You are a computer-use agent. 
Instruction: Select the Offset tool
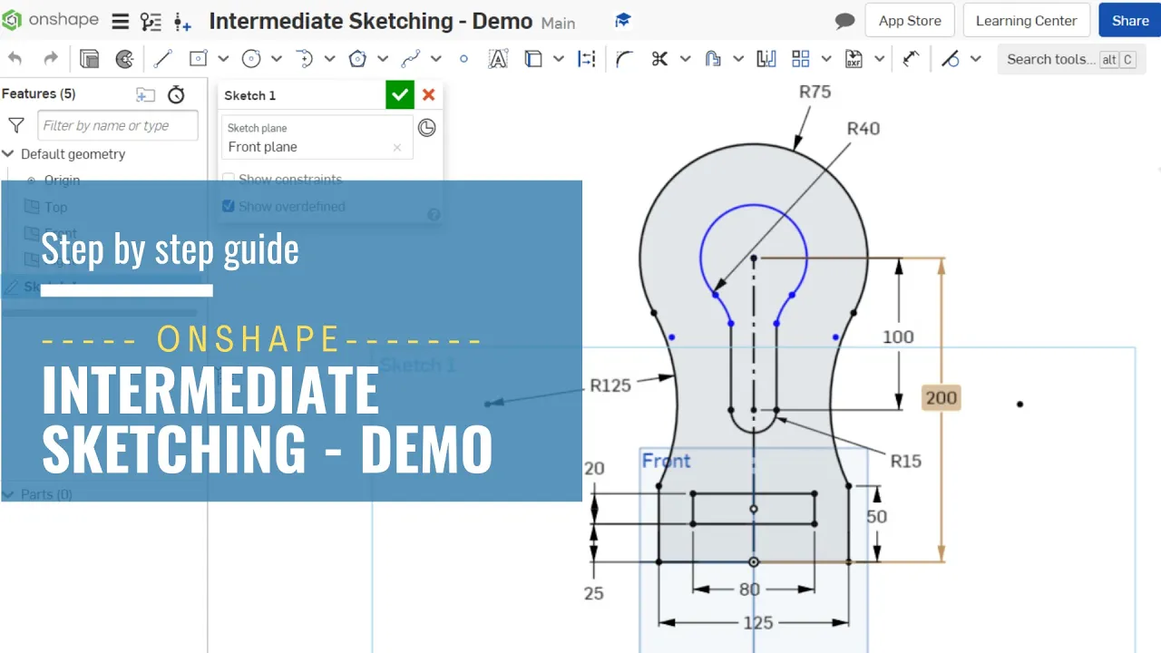(x=713, y=59)
